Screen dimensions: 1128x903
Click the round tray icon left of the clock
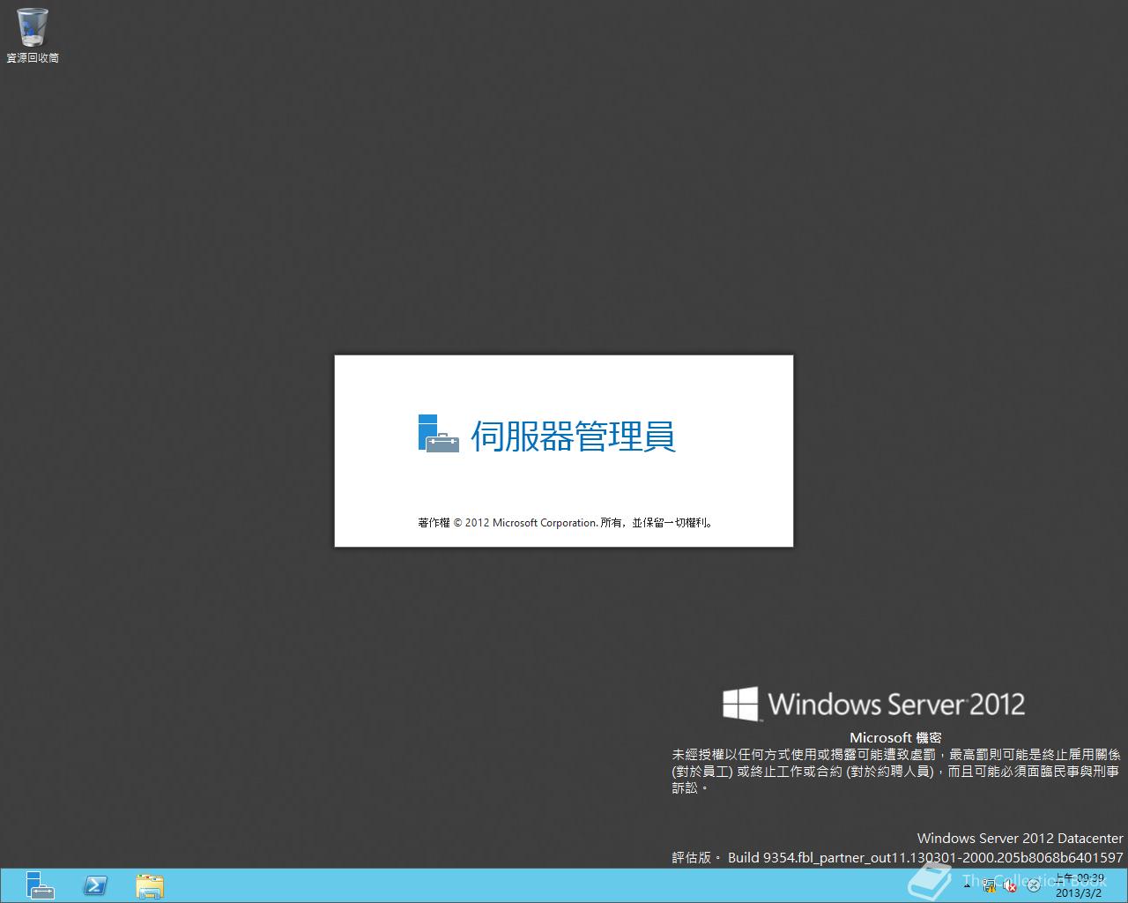pyautogui.click(x=1034, y=885)
